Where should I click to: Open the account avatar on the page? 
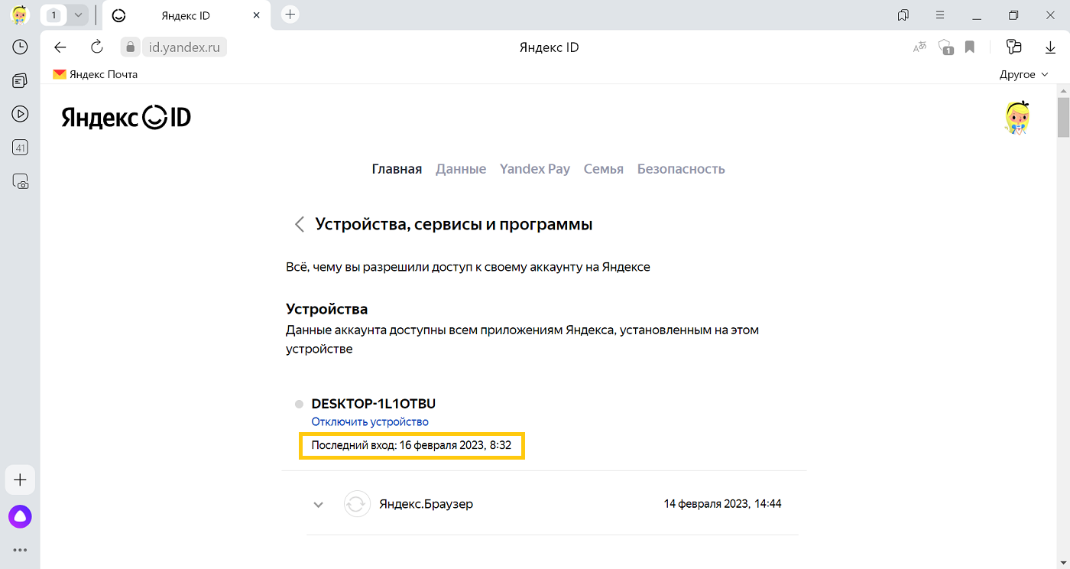coord(1016,118)
